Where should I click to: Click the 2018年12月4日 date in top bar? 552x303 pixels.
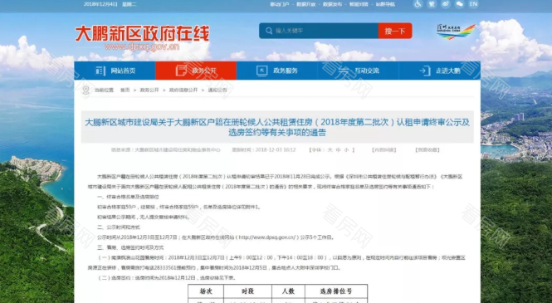pos(100,4)
